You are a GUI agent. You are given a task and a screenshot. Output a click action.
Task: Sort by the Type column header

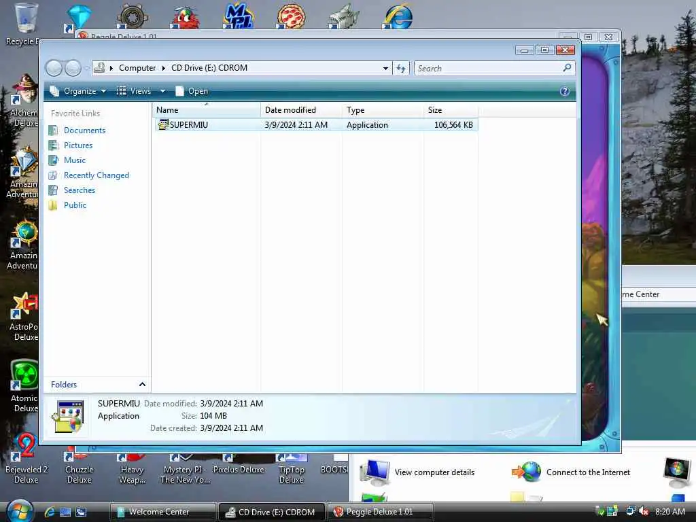(x=383, y=110)
